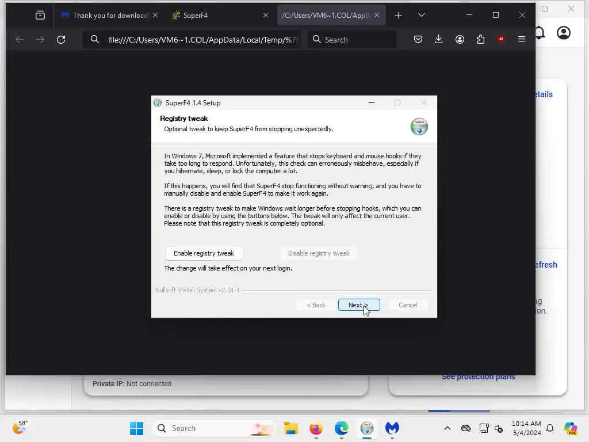
Task: Click the muted volume tray icon
Action: [499, 428]
